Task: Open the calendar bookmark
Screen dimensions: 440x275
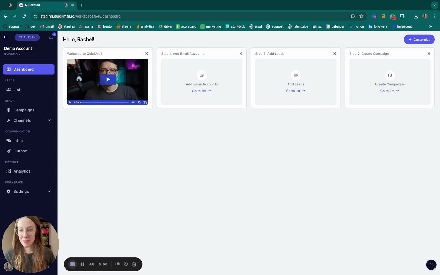Action: (335, 26)
